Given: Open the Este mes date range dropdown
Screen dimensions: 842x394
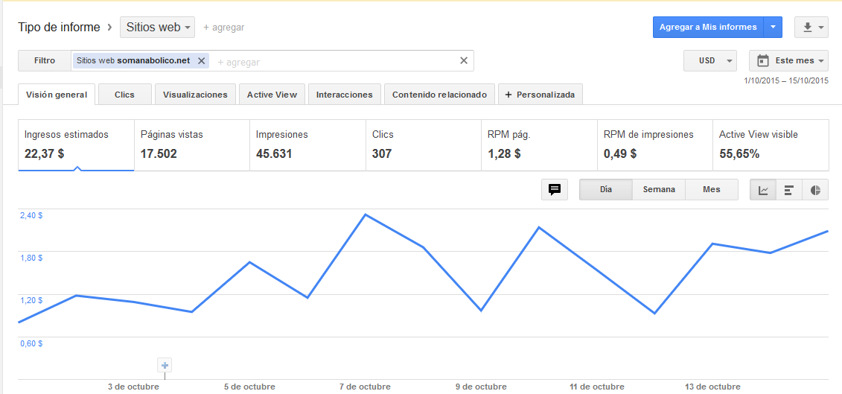Looking at the screenshot, I should 789,61.
